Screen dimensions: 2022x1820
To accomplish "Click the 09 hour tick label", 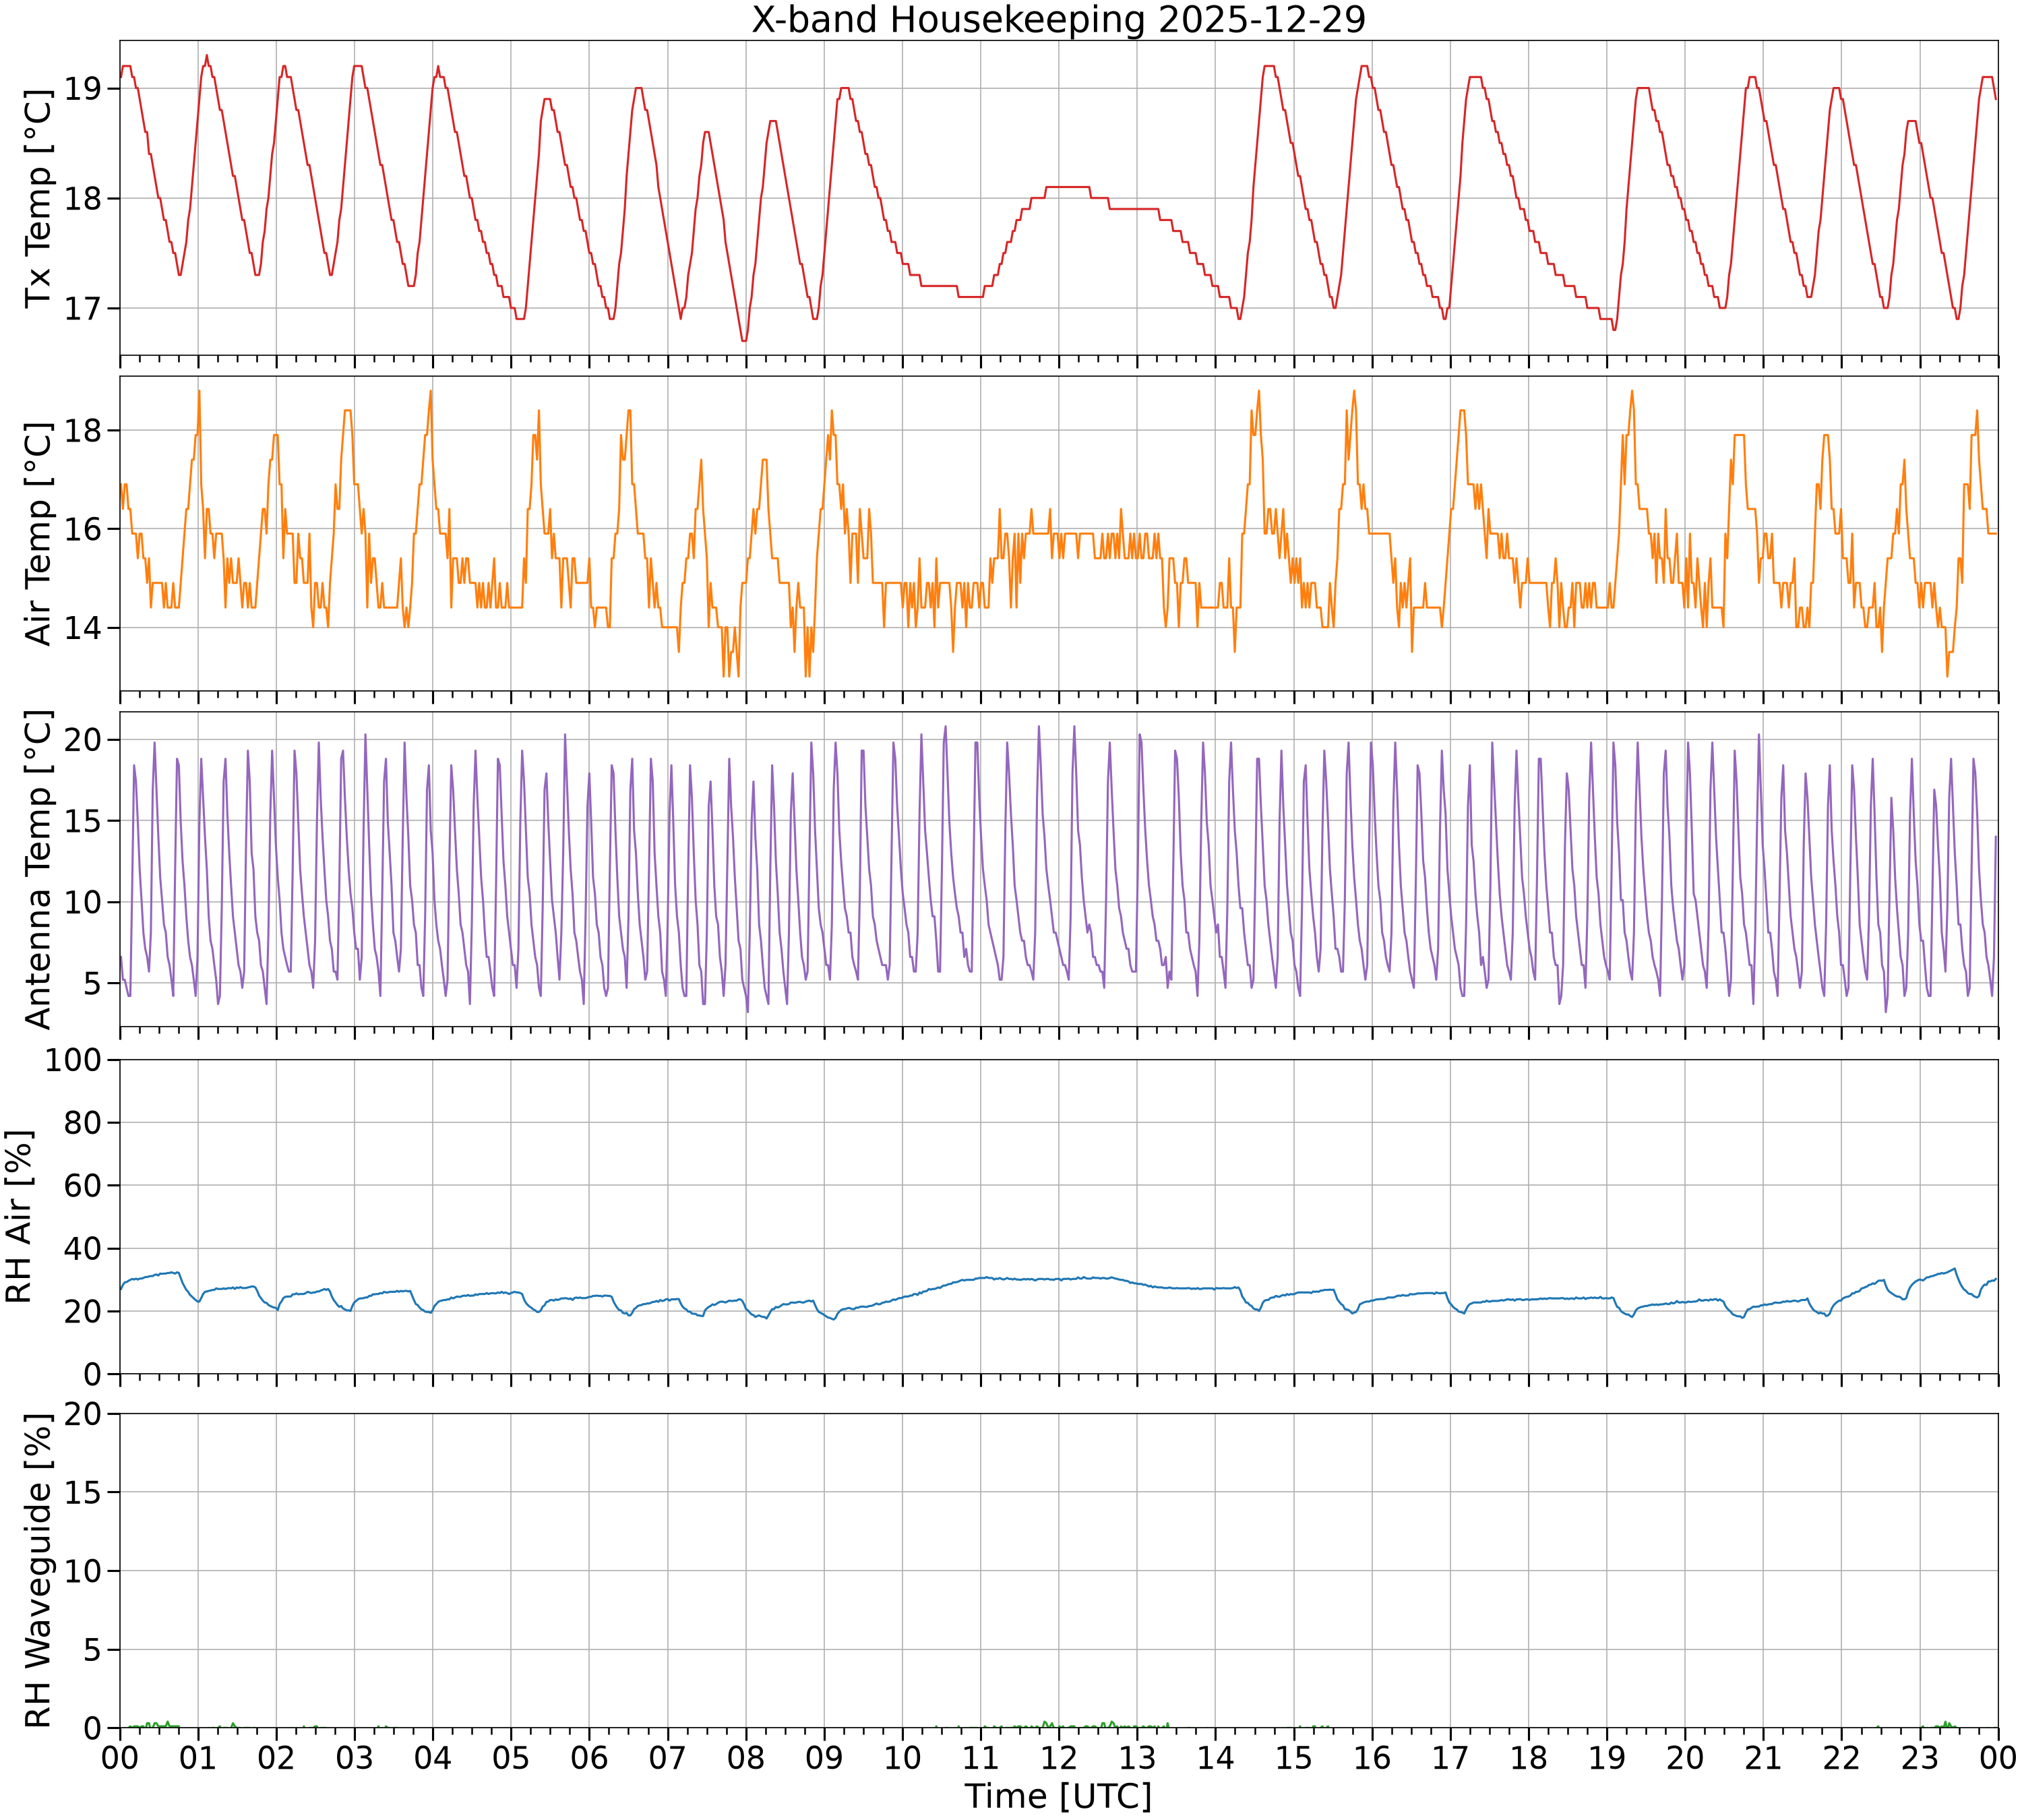I will [x=824, y=1757].
